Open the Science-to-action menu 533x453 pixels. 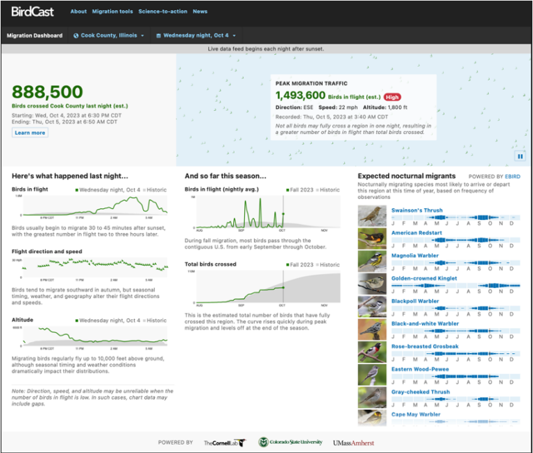click(162, 12)
